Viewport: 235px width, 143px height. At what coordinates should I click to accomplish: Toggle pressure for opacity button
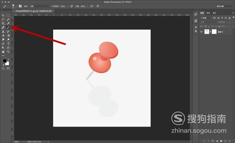pos(72,6)
